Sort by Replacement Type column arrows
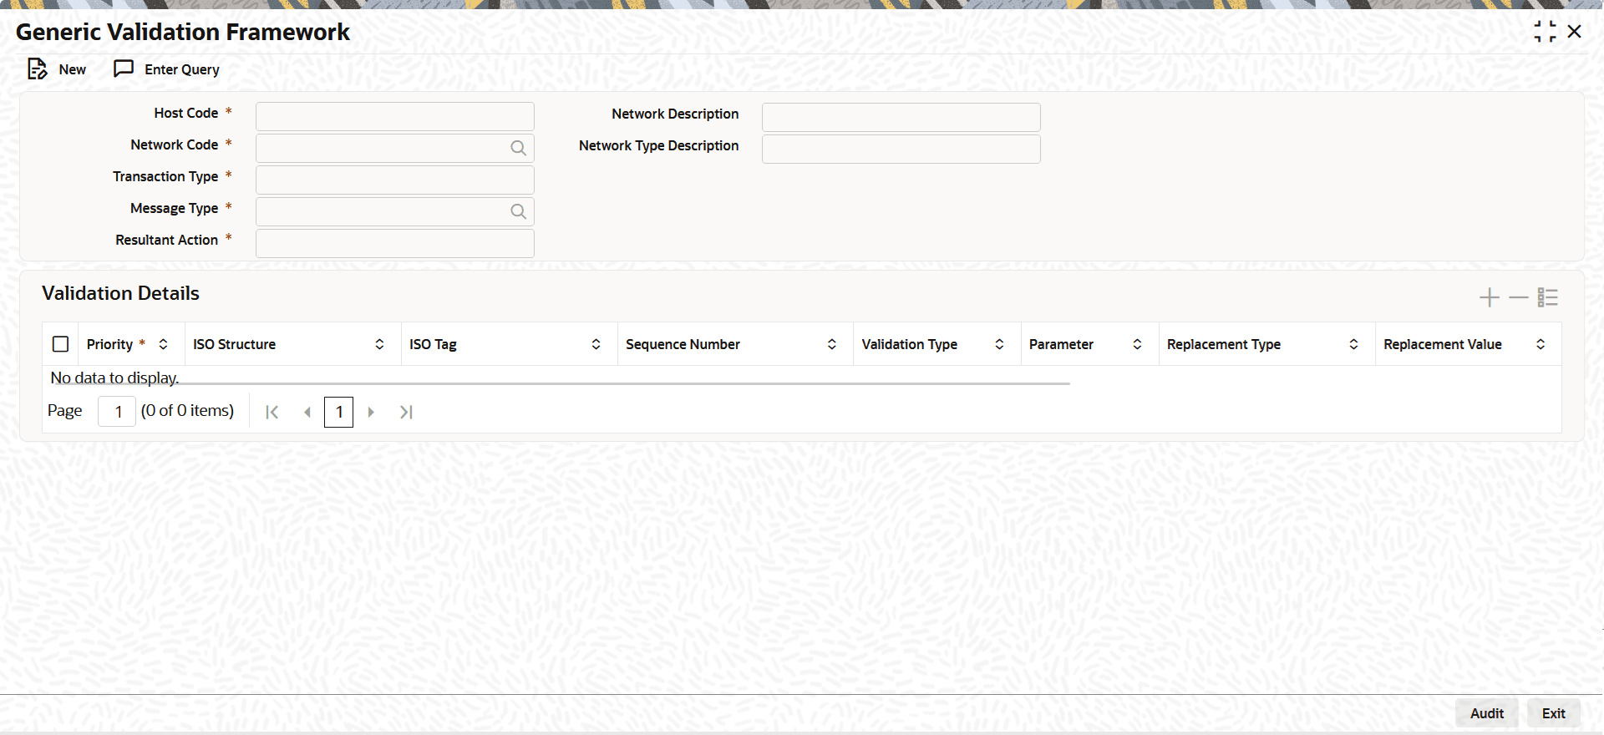This screenshot has width=1604, height=735. click(x=1353, y=344)
